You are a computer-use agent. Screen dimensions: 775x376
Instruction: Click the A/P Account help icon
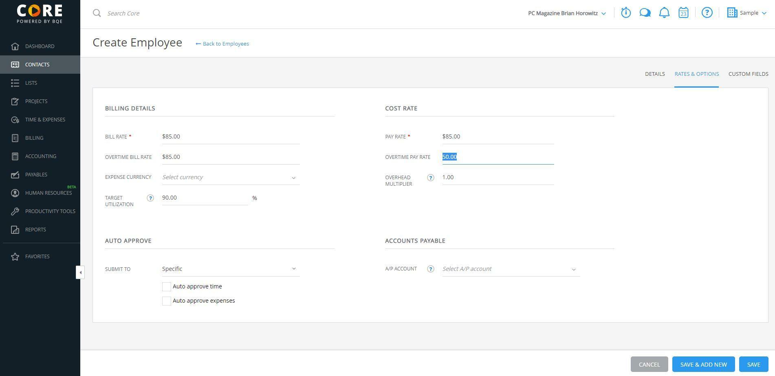[x=430, y=269]
